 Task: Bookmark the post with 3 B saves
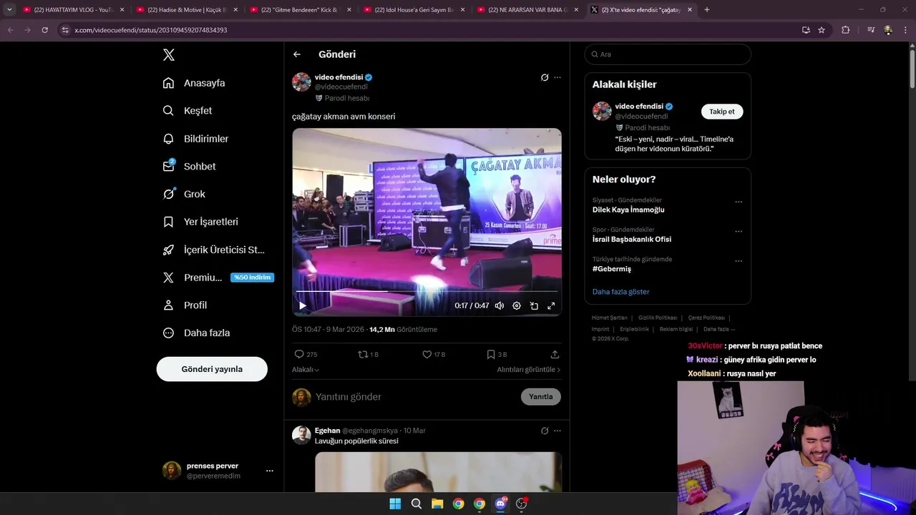tap(491, 354)
